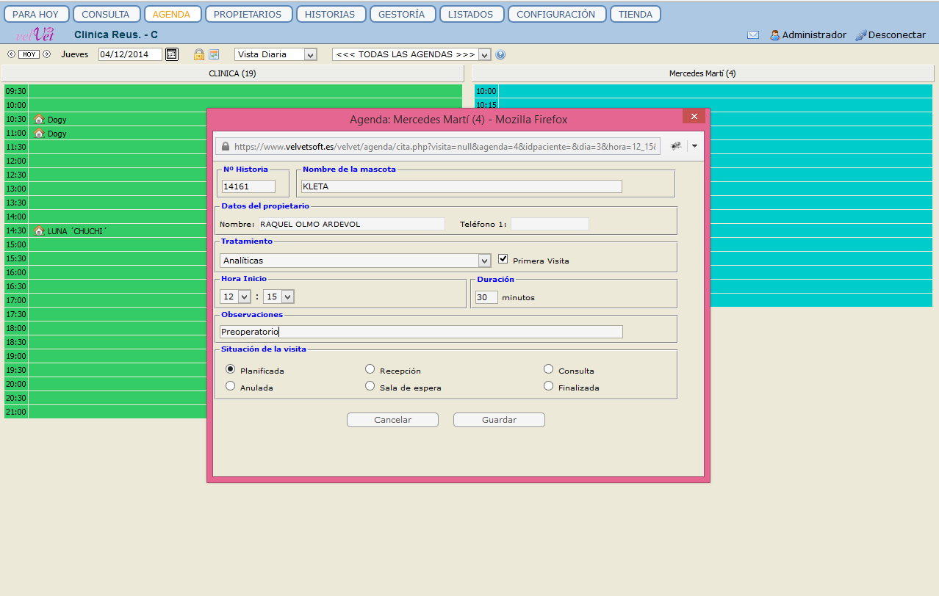This screenshot has height=596, width=939.
Task: Click the house icon beside LUNA CHUCHI
Action: pos(39,230)
